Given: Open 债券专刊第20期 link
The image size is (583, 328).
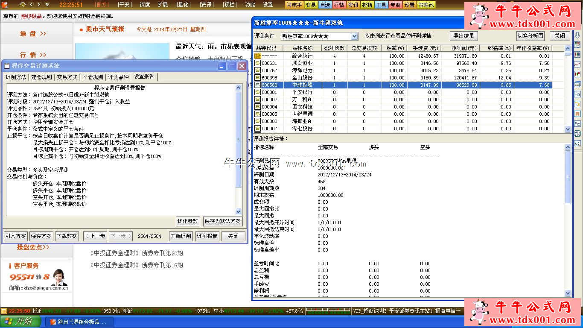Looking at the screenshot, I should click(137, 253).
